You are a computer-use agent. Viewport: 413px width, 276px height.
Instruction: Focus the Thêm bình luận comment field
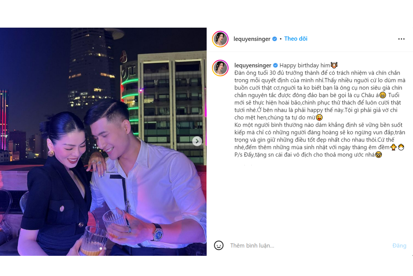tap(309, 246)
